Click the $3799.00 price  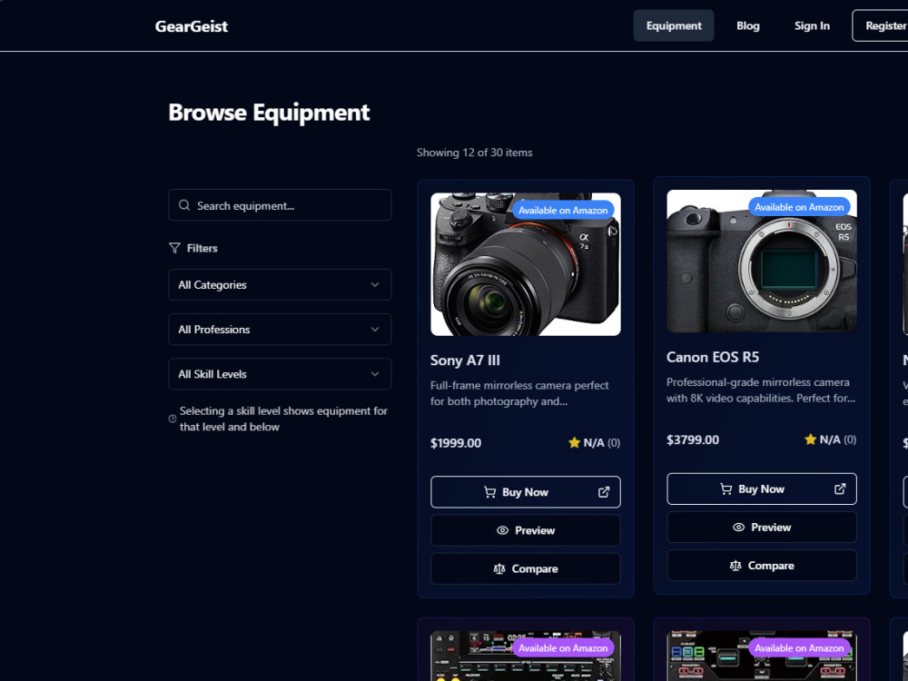(693, 440)
